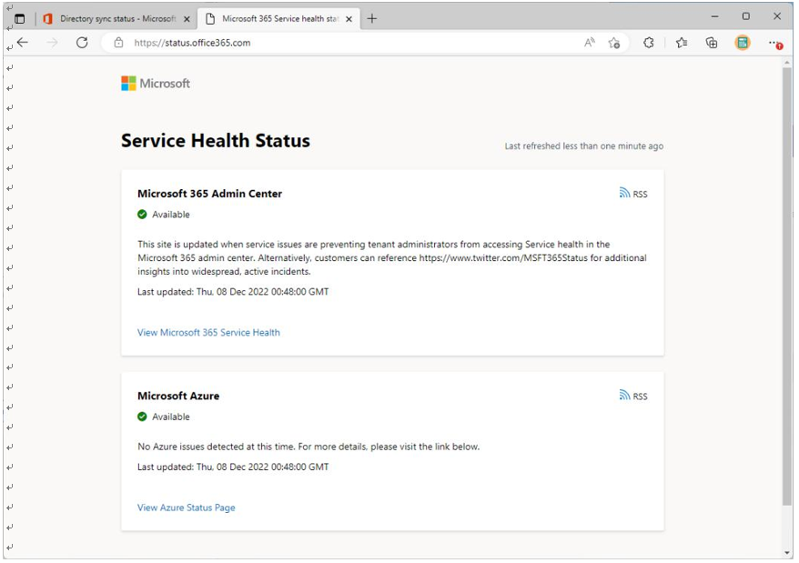Click the green Available icon for Microsoft Azure
This screenshot has width=799, height=563.
[142, 417]
